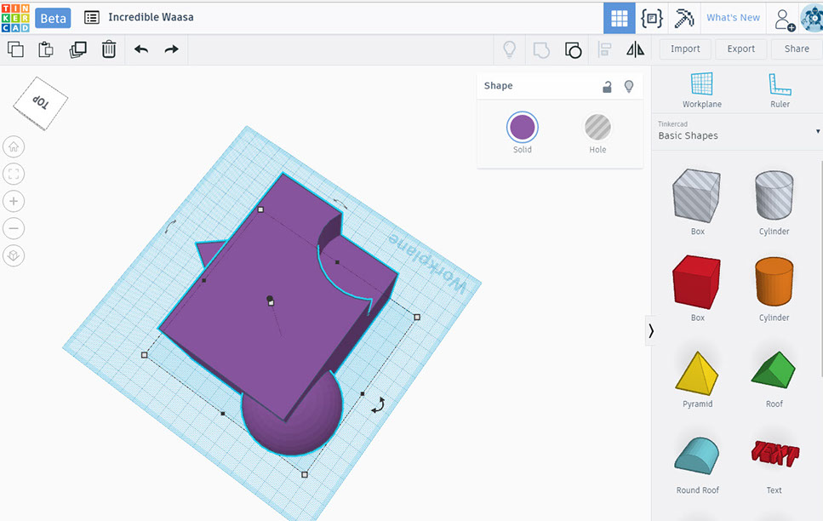Click the Import button
This screenshot has height=521, width=823.
(685, 49)
